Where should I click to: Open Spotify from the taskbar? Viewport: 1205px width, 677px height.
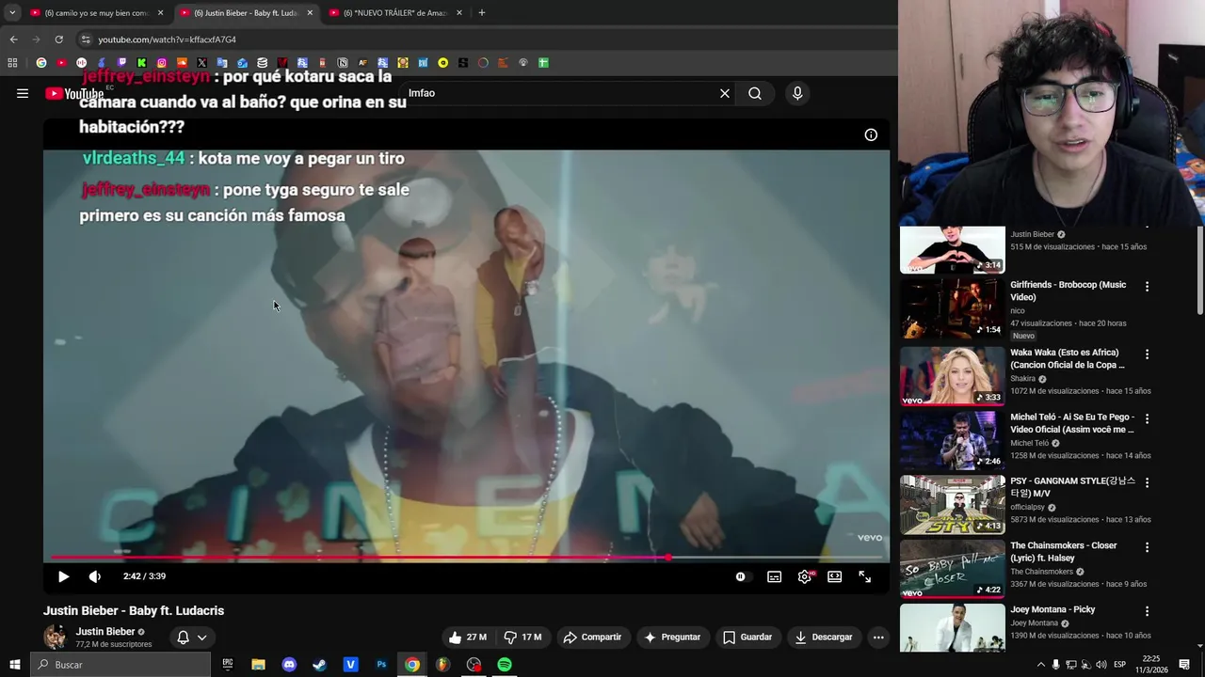[505, 665]
